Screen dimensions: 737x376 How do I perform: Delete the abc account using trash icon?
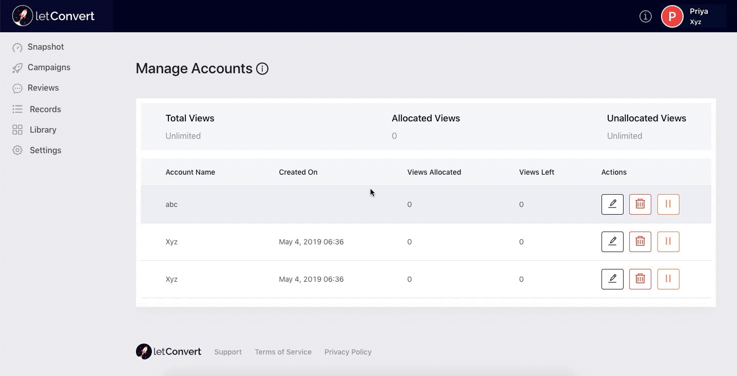click(x=640, y=204)
